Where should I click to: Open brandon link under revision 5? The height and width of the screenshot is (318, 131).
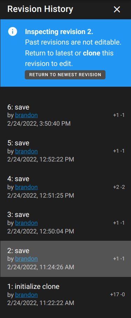[27, 151]
